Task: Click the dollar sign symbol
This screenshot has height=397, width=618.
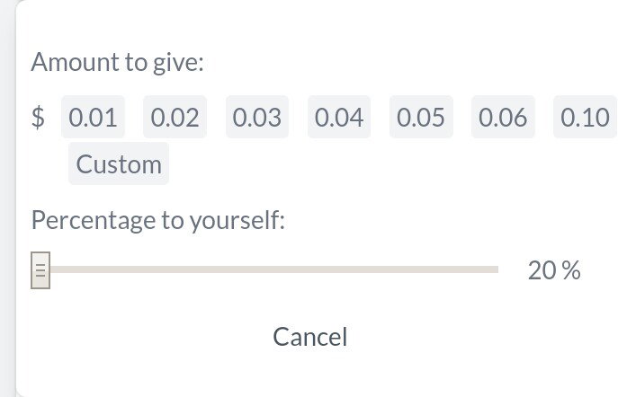Action: (38, 117)
